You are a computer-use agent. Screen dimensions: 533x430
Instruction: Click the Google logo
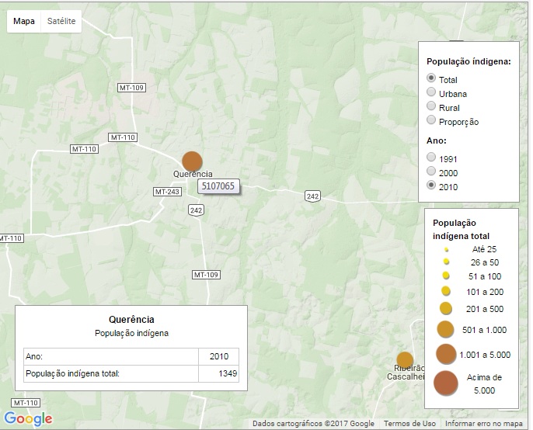(x=28, y=418)
